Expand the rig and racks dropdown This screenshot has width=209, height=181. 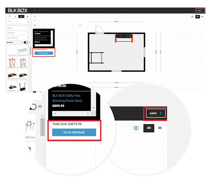[18, 33]
